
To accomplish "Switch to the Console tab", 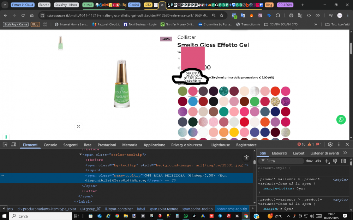I will (50, 145).
